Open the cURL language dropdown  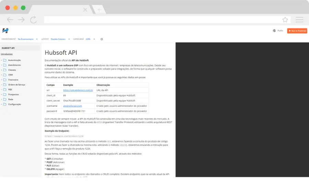tap(90, 39)
